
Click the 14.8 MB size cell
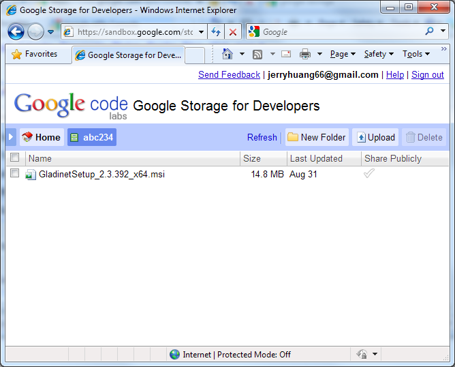[267, 174]
